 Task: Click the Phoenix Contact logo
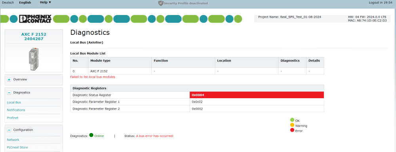pyautogui.click(x=35, y=19)
